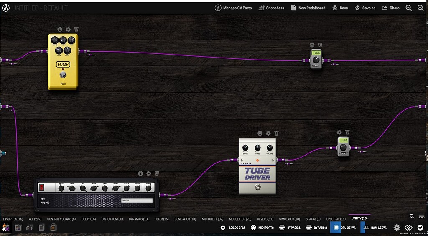Search plugins with magnifier icon above bar
428x236 pixels.
point(412,216)
